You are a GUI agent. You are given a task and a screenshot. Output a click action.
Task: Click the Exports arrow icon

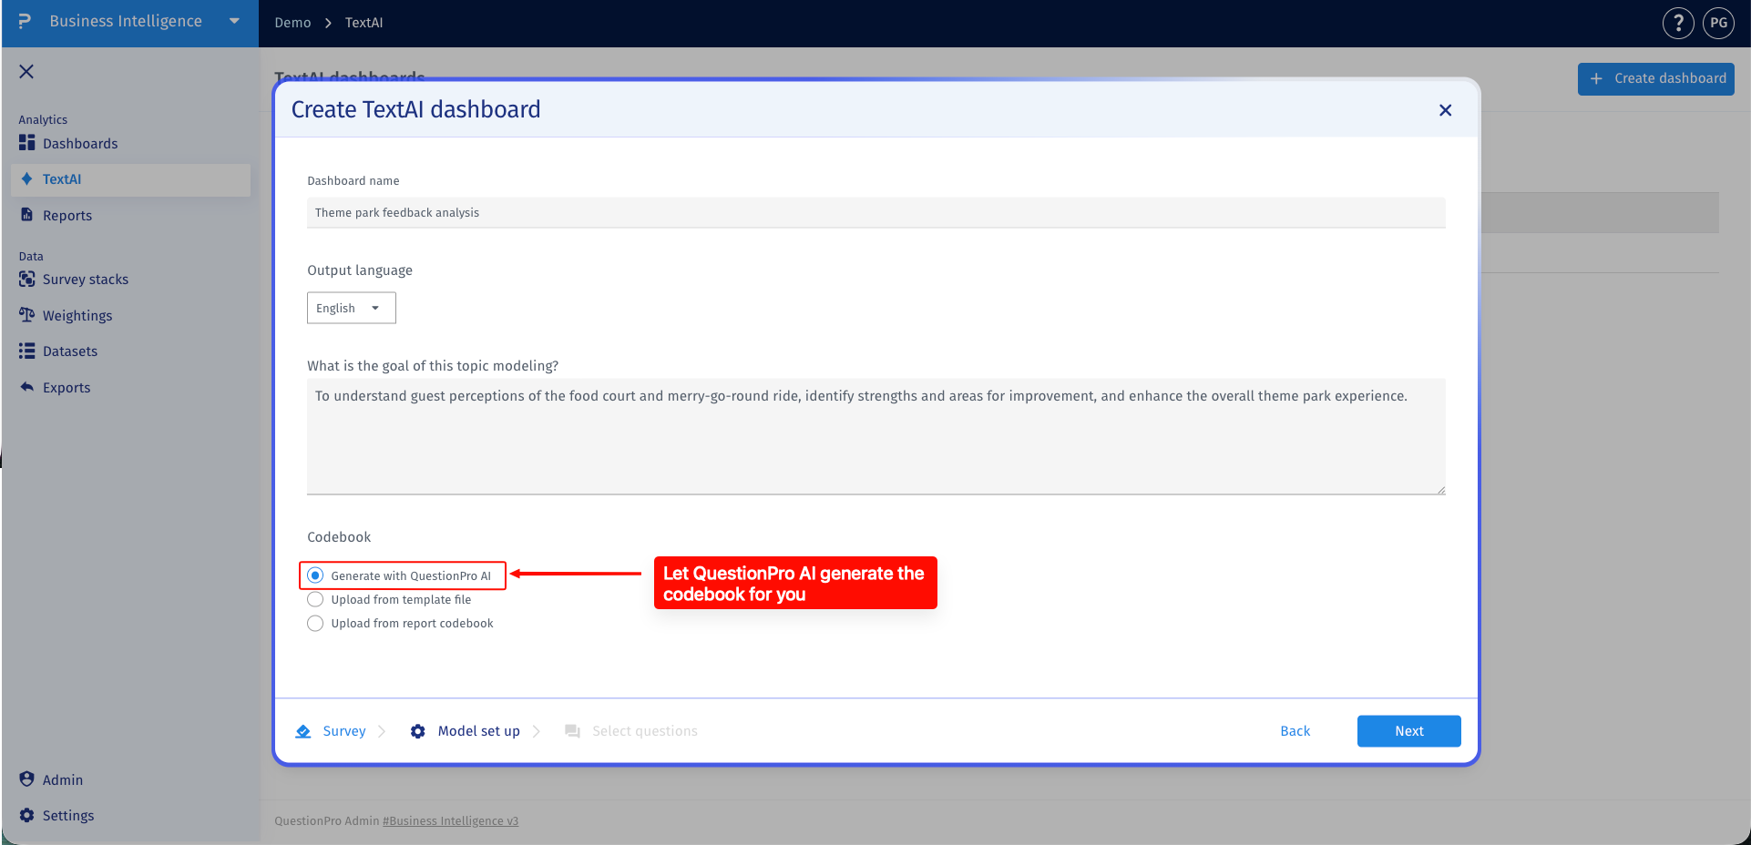click(27, 387)
